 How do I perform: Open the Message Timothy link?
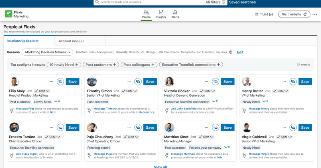[x=105, y=109]
